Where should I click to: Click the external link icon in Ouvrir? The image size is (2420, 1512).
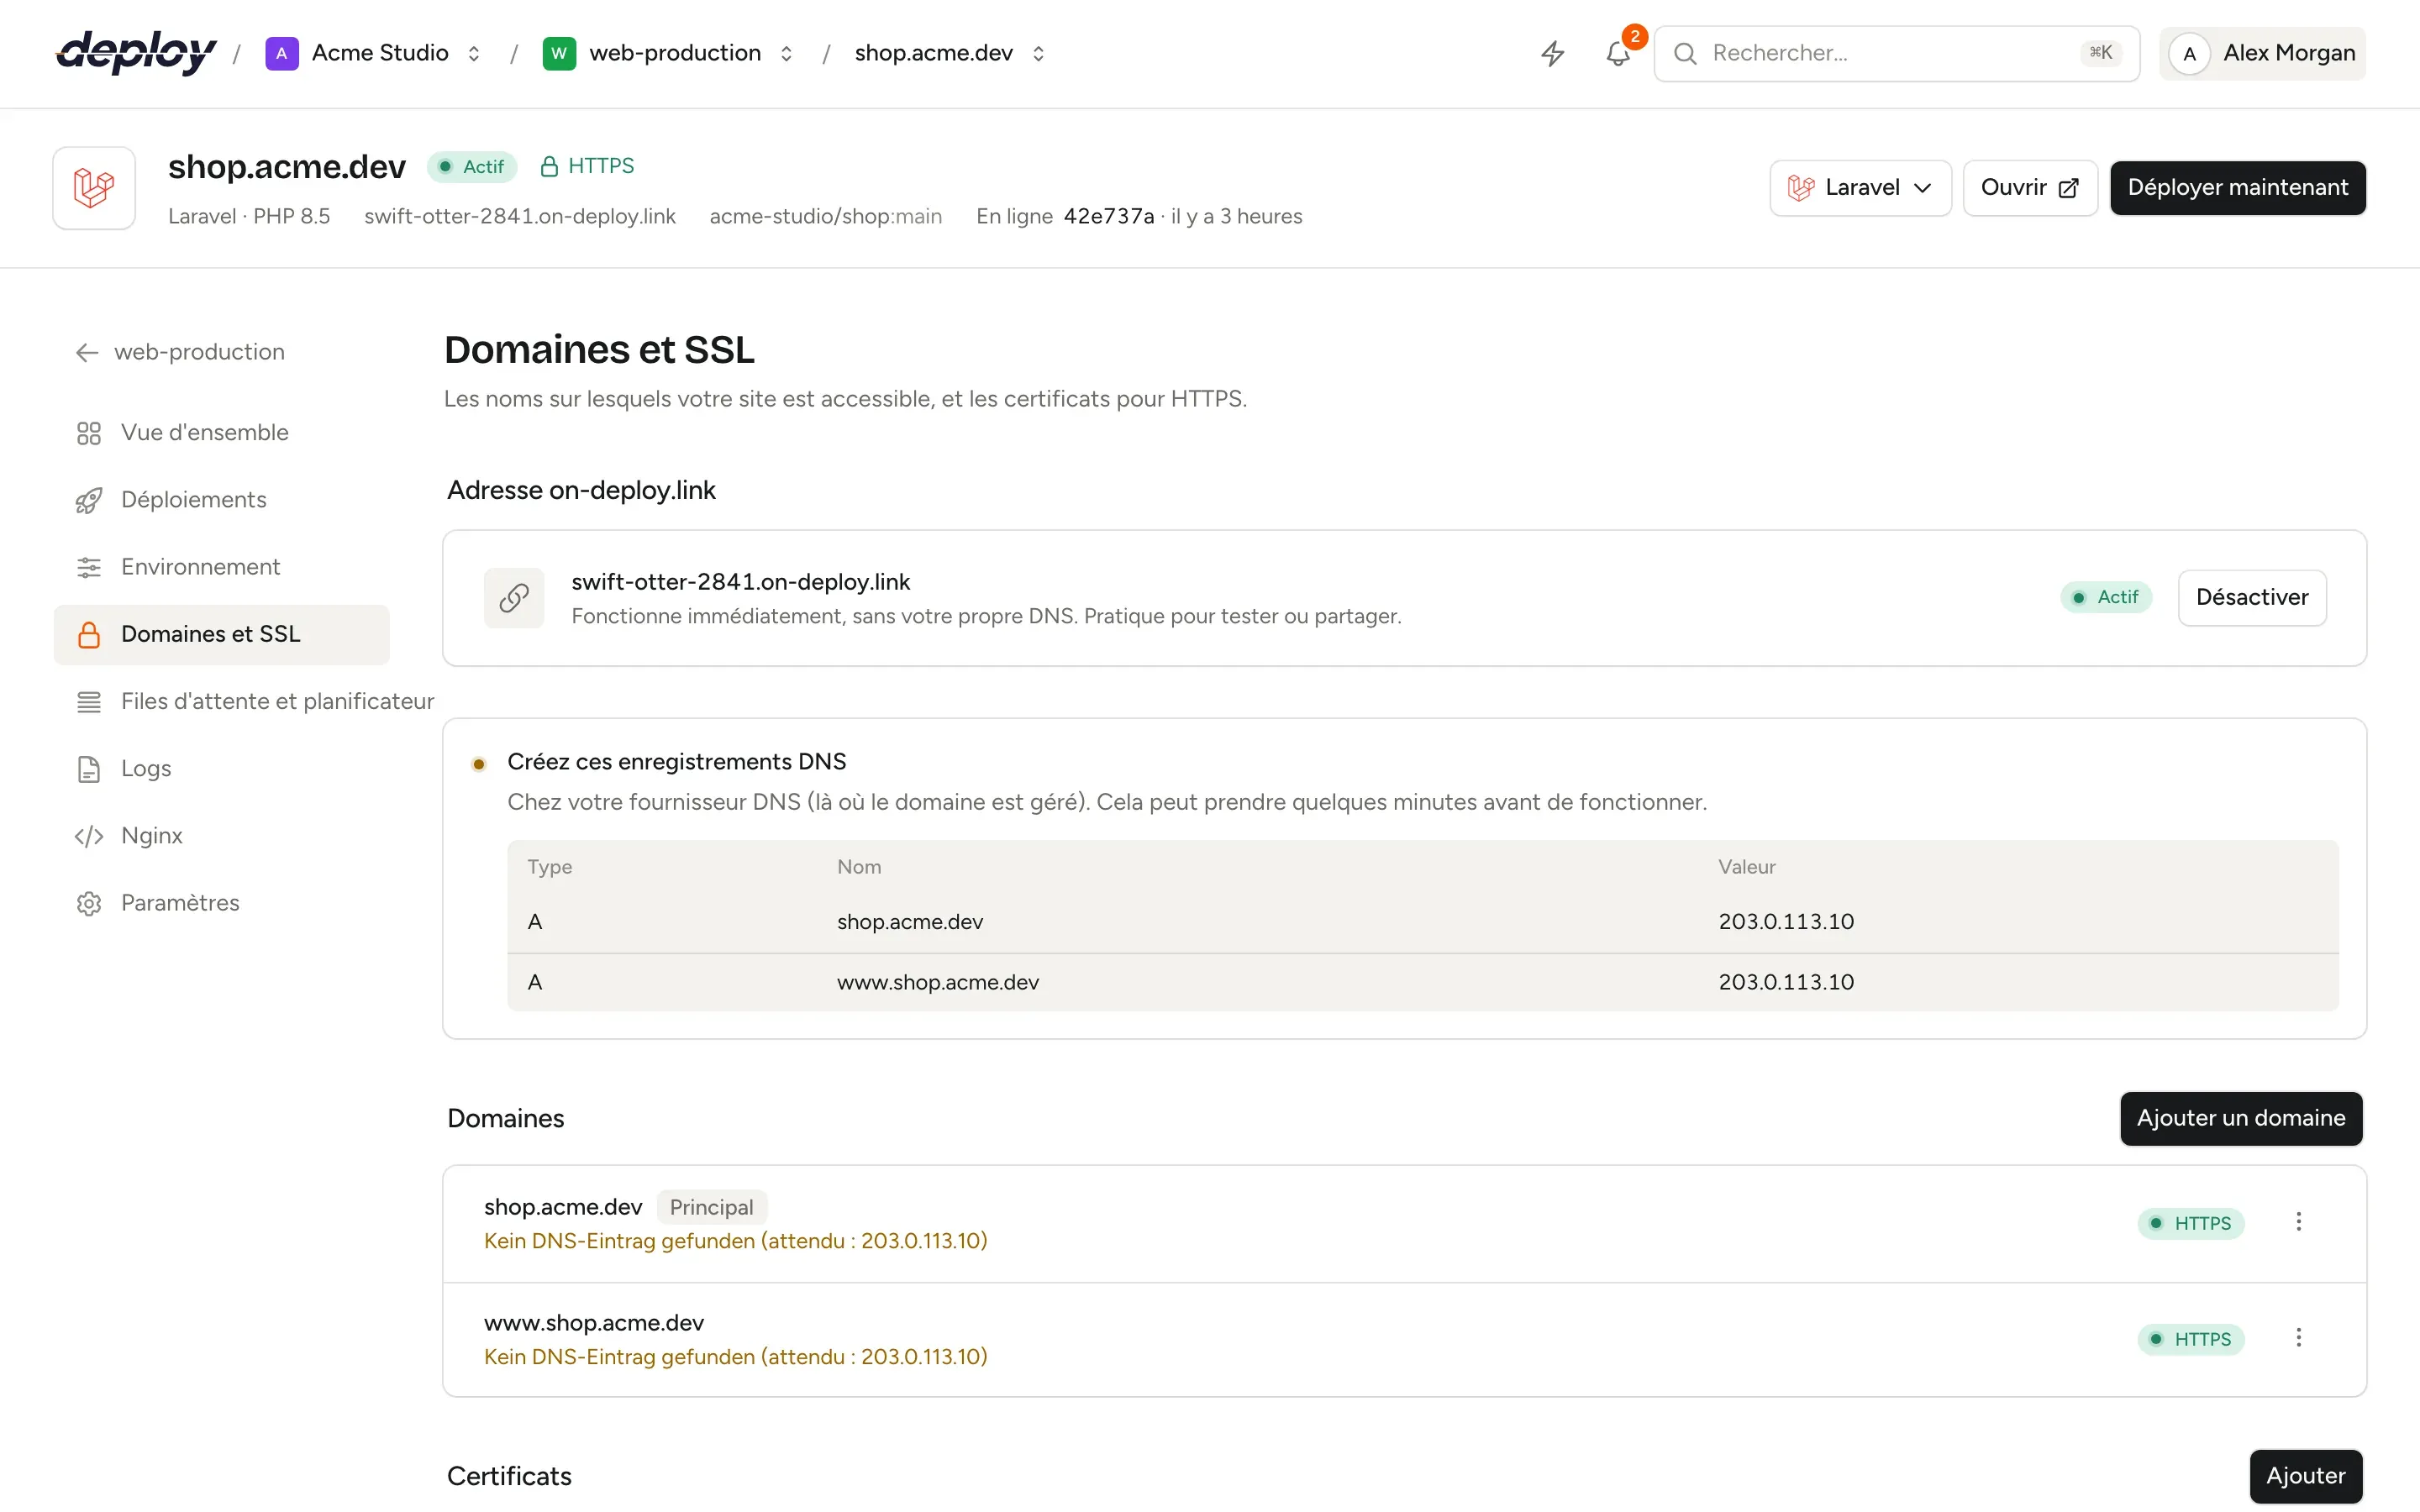click(x=2068, y=188)
